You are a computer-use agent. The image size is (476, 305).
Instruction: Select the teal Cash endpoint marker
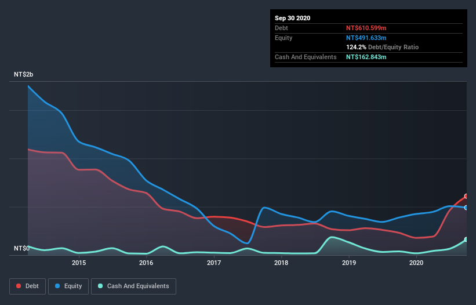pyautogui.click(x=466, y=239)
